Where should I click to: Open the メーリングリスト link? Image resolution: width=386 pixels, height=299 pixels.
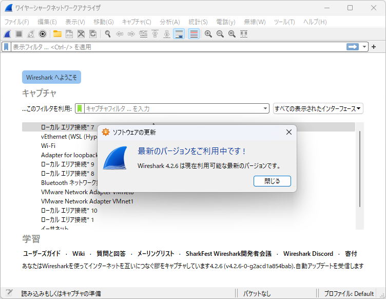coord(156,253)
